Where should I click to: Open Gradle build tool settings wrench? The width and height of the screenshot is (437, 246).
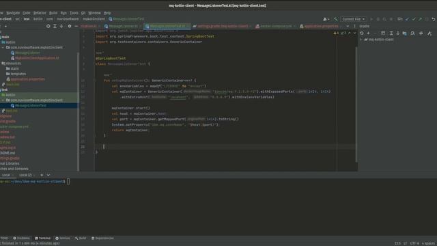click(429, 33)
